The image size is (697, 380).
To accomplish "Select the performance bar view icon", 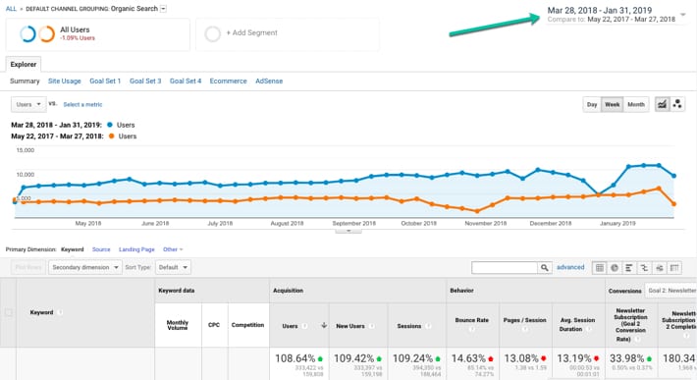I will click(x=629, y=267).
